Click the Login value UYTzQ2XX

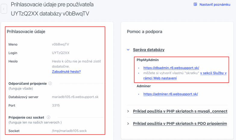(61, 53)
